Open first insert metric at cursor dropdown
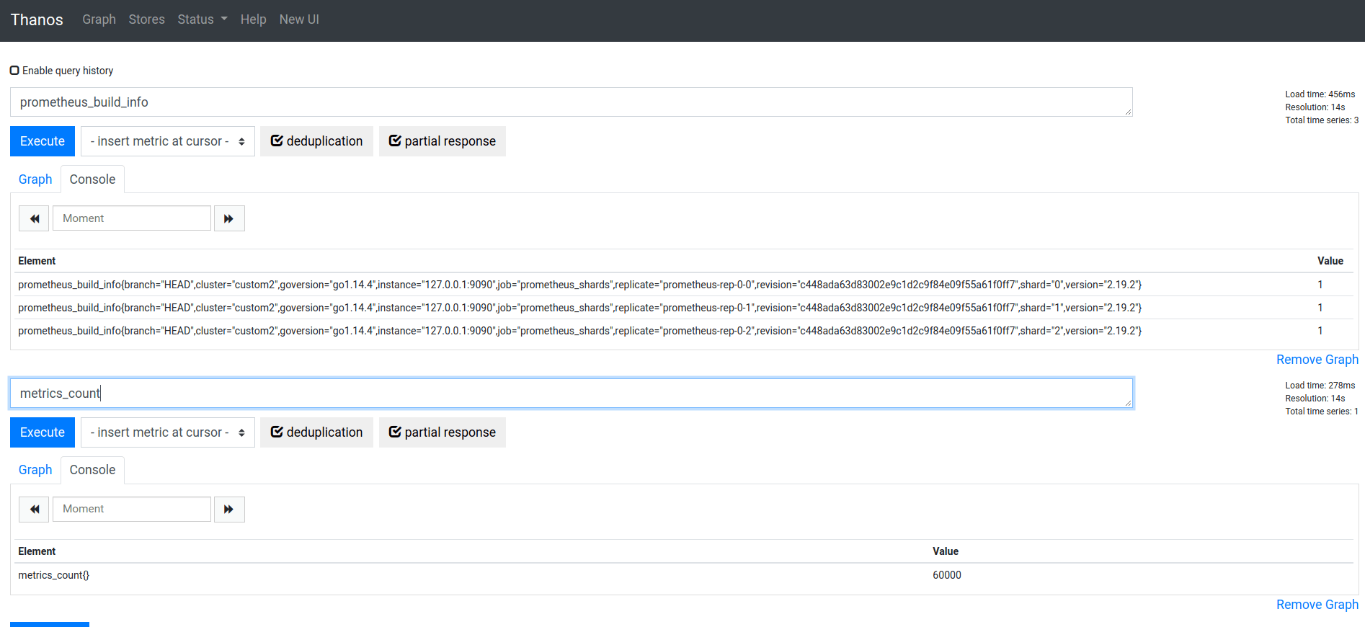Viewport: 1365px width, 627px height. click(x=167, y=141)
